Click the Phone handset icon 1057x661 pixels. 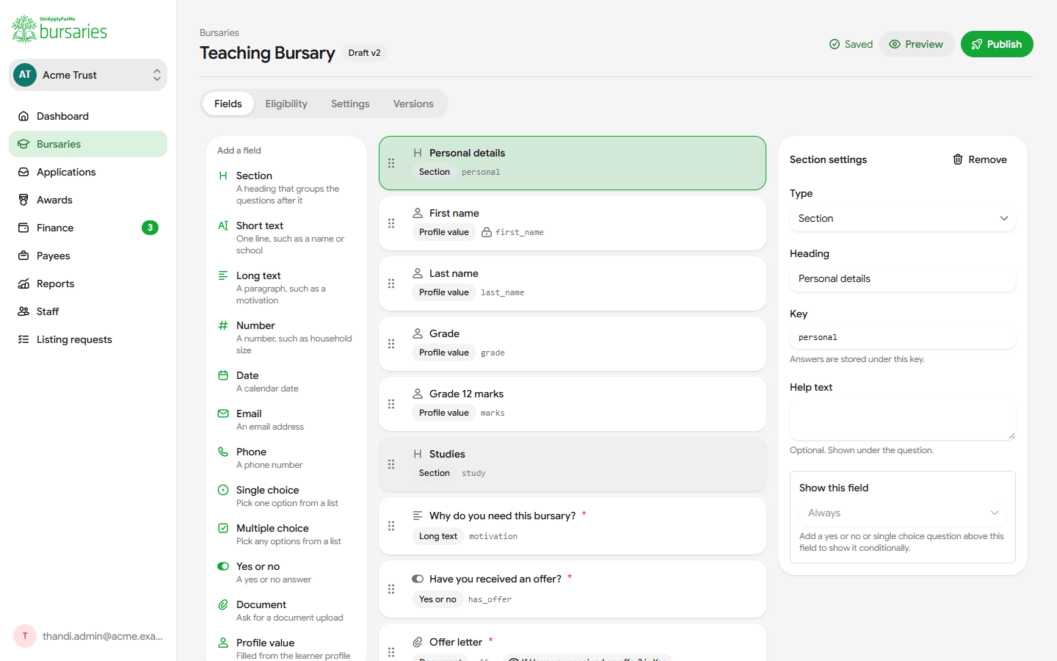click(223, 452)
